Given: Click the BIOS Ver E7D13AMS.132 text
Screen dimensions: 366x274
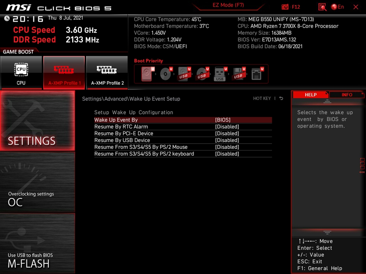Looking at the screenshot, I should point(267,39).
